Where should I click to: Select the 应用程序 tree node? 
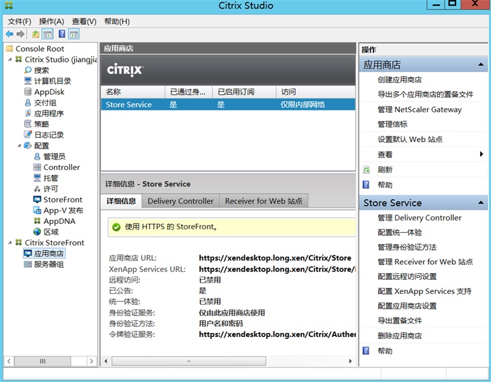tap(49, 114)
